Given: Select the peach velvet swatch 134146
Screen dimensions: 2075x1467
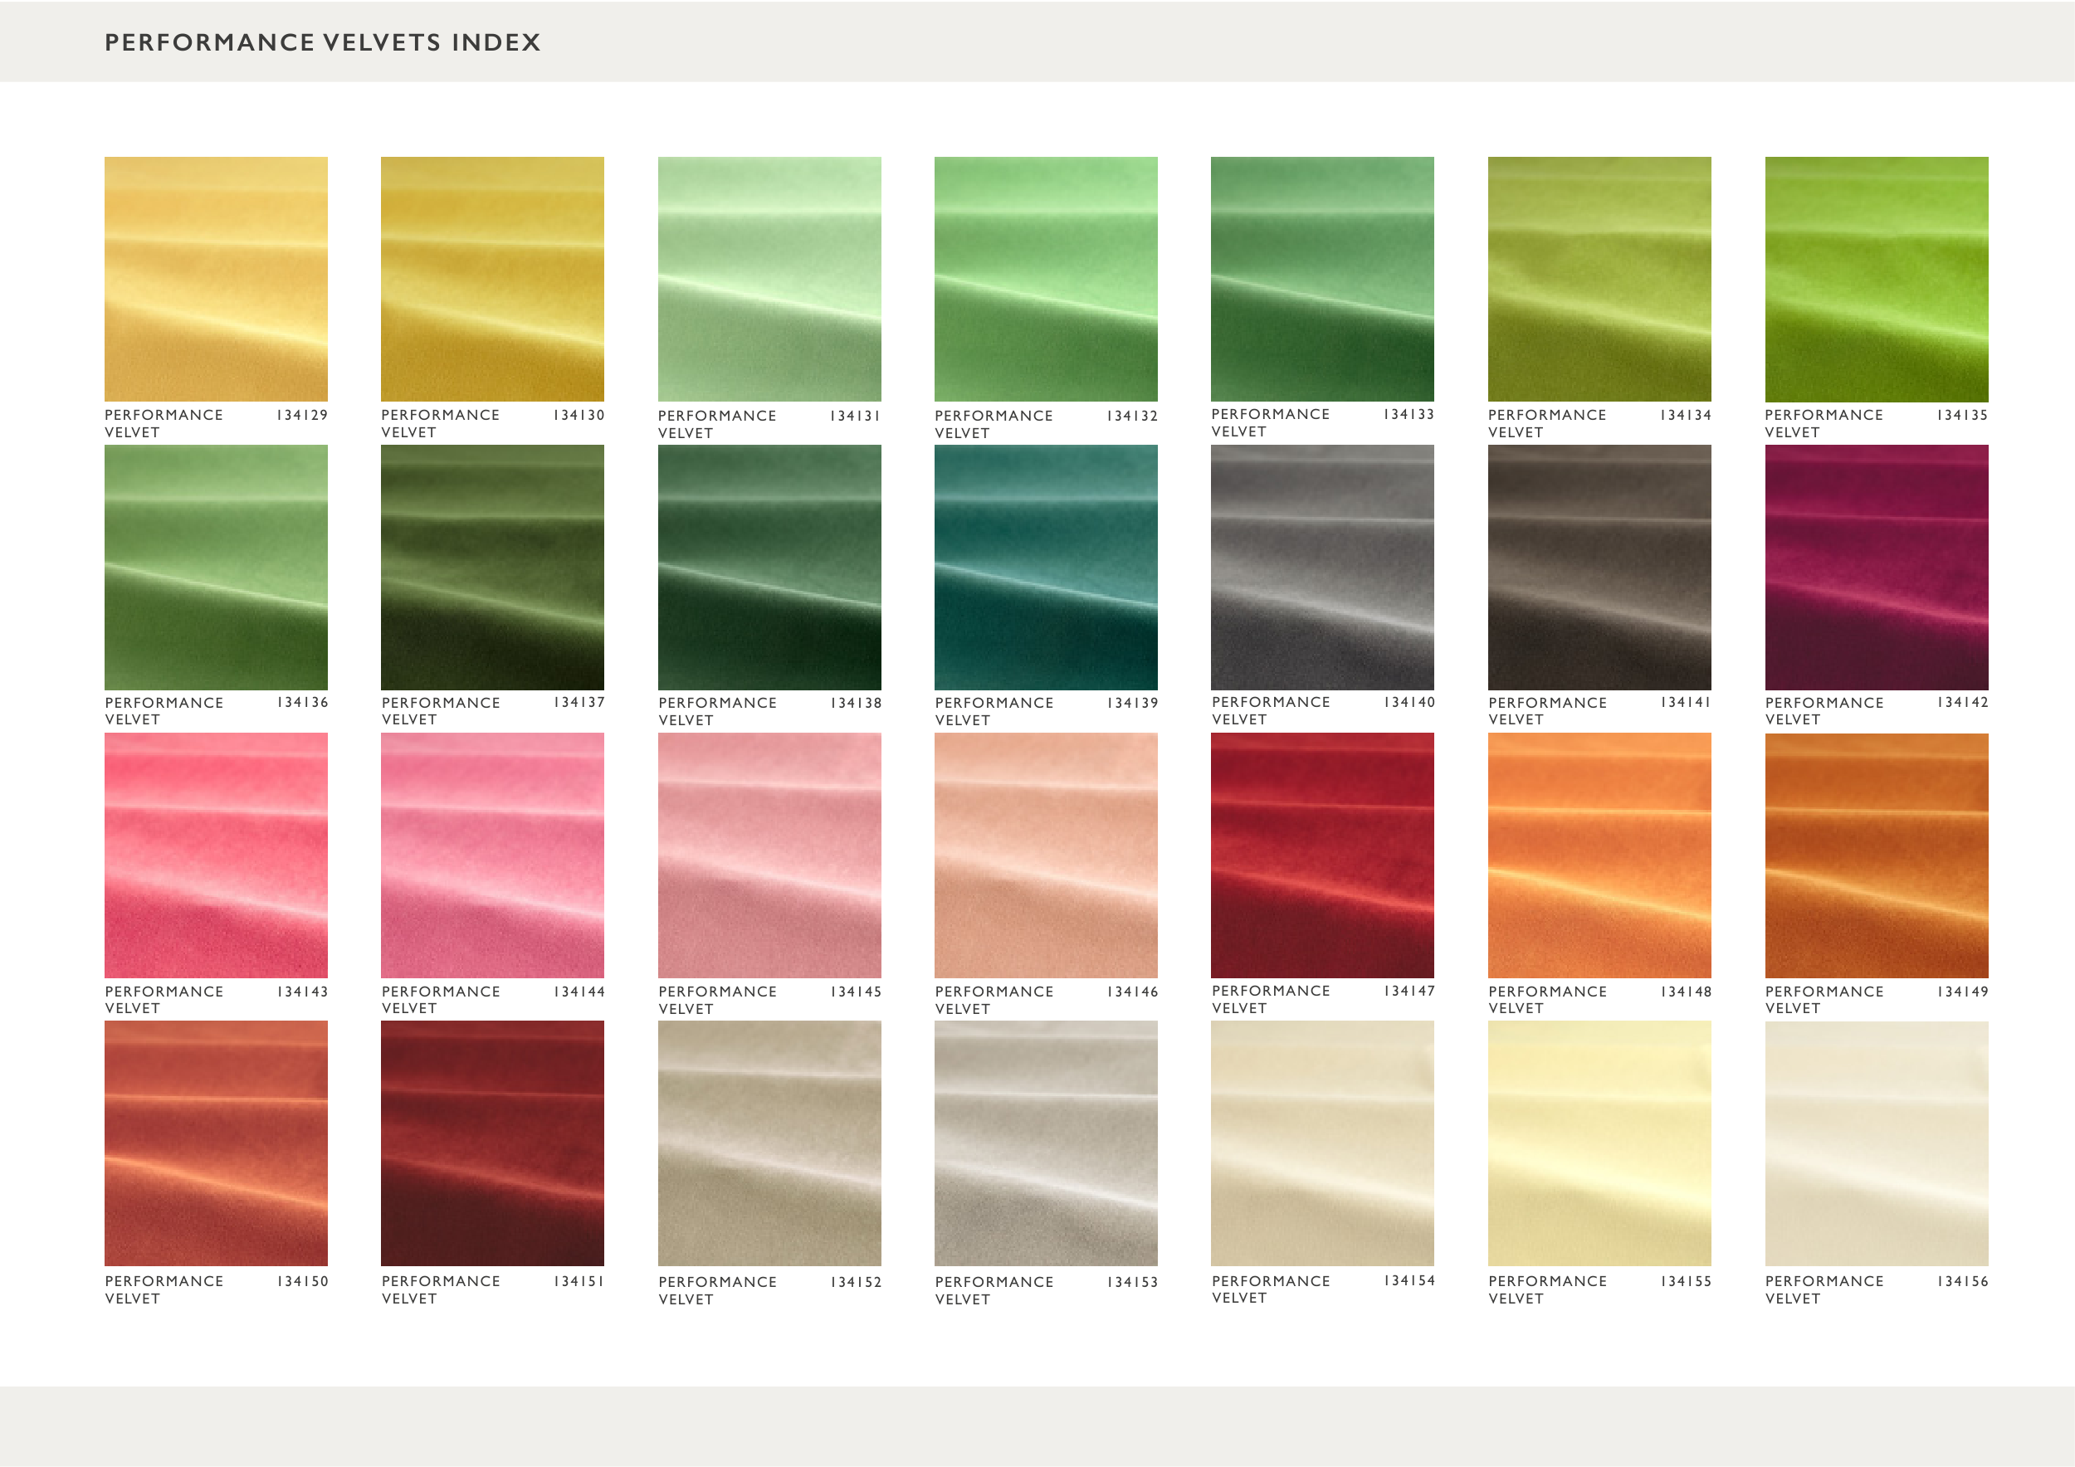Looking at the screenshot, I should 1046,855.
